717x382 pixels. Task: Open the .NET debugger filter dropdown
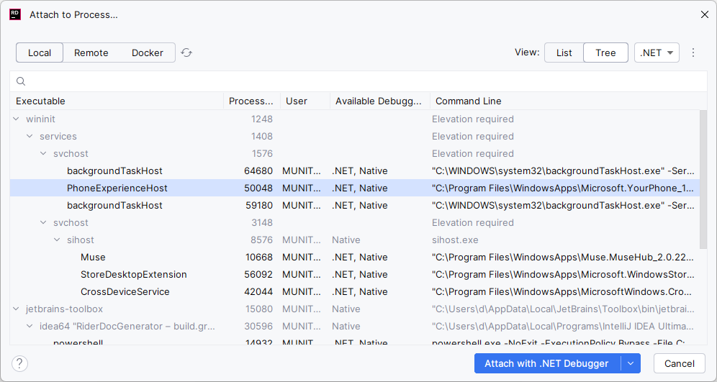(x=657, y=53)
